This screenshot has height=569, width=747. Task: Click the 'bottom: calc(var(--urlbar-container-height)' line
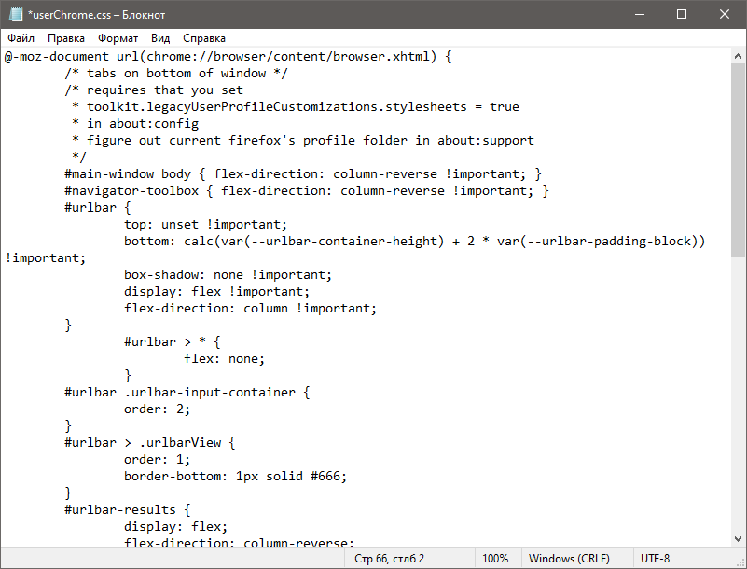[414, 242]
